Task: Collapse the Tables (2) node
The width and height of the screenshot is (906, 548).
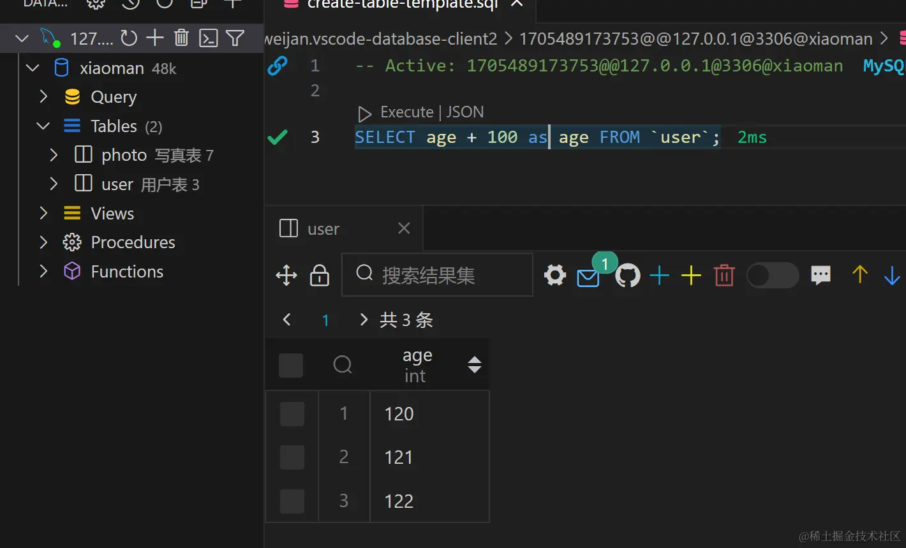Action: (x=43, y=126)
